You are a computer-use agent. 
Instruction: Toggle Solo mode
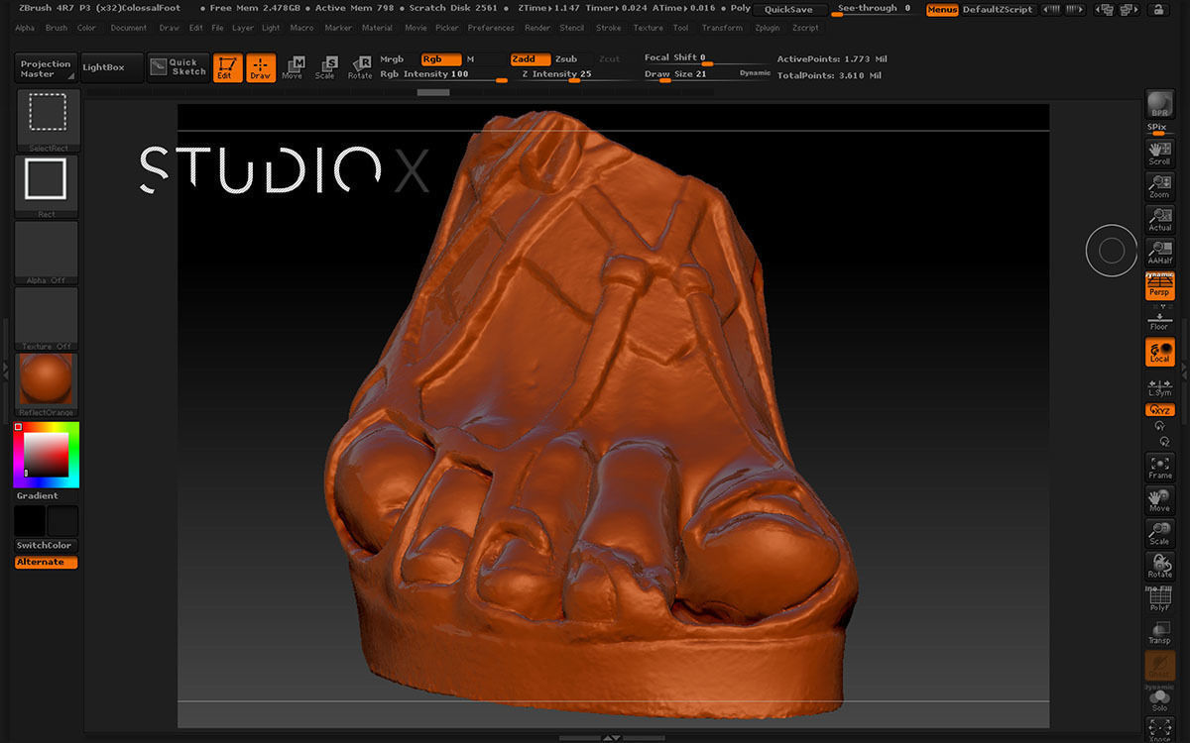pos(1159,699)
